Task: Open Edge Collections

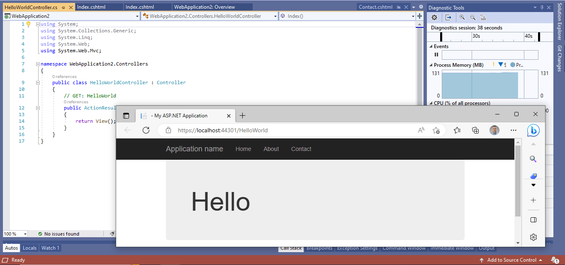Action: [476, 130]
